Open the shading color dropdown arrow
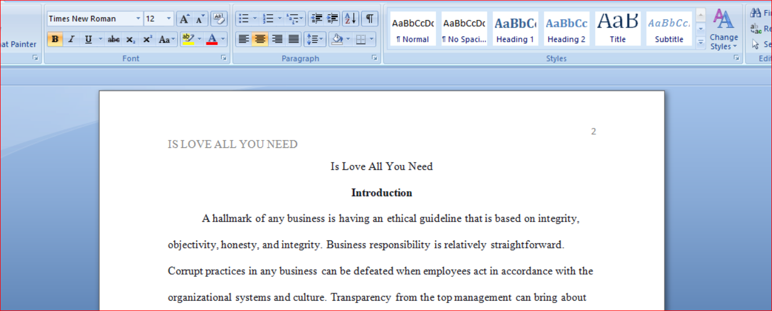The height and width of the screenshot is (311, 772). (x=348, y=39)
